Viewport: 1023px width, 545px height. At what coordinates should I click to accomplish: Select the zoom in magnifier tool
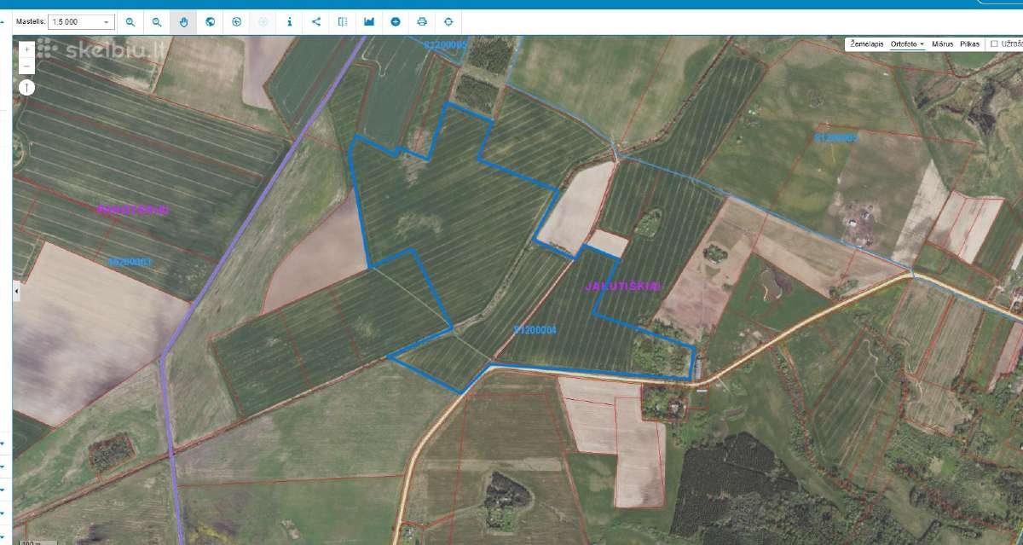pyautogui.click(x=130, y=22)
